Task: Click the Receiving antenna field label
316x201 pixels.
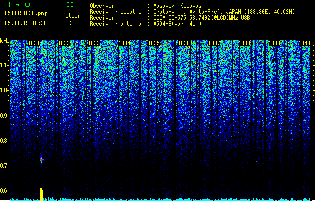Action: tap(116, 24)
